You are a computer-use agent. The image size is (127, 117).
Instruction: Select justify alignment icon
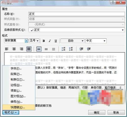(x=29, y=49)
